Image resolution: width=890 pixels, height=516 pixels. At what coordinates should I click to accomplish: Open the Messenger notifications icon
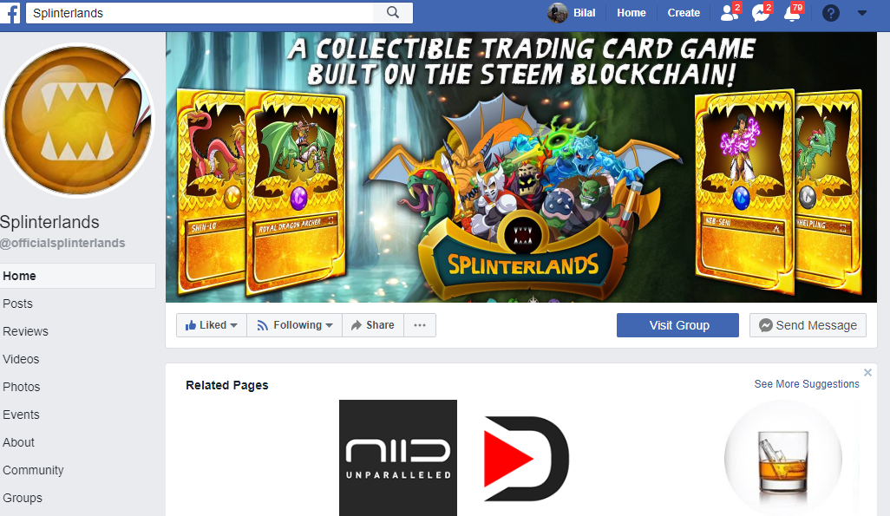pyautogui.click(x=761, y=12)
